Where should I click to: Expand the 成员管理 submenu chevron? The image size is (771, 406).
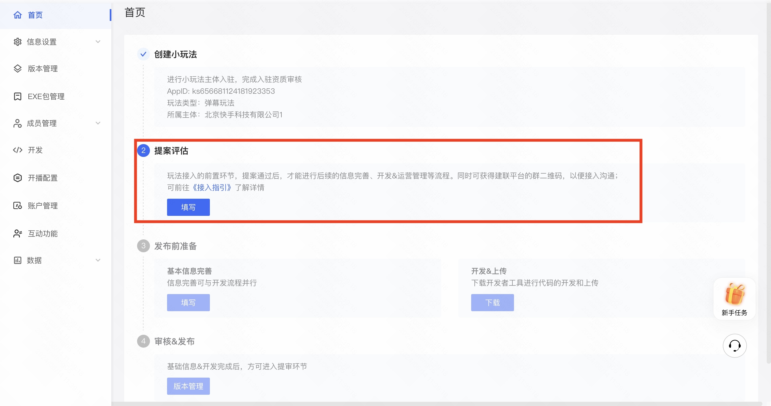(x=98, y=123)
